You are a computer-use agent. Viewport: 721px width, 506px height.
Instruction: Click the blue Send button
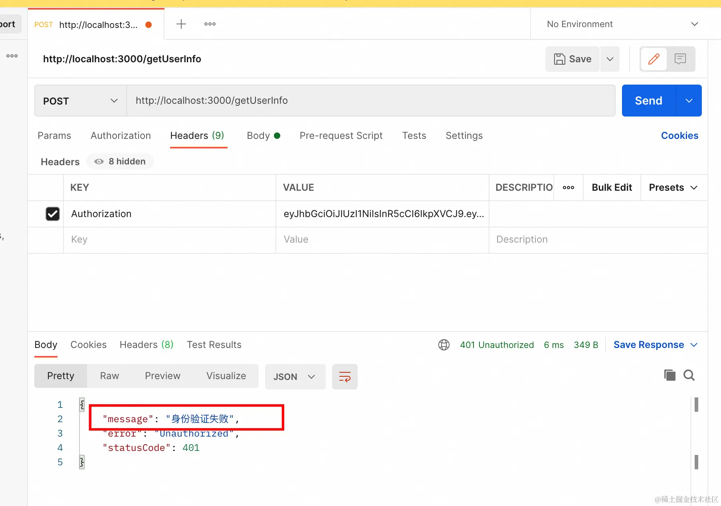pos(649,101)
